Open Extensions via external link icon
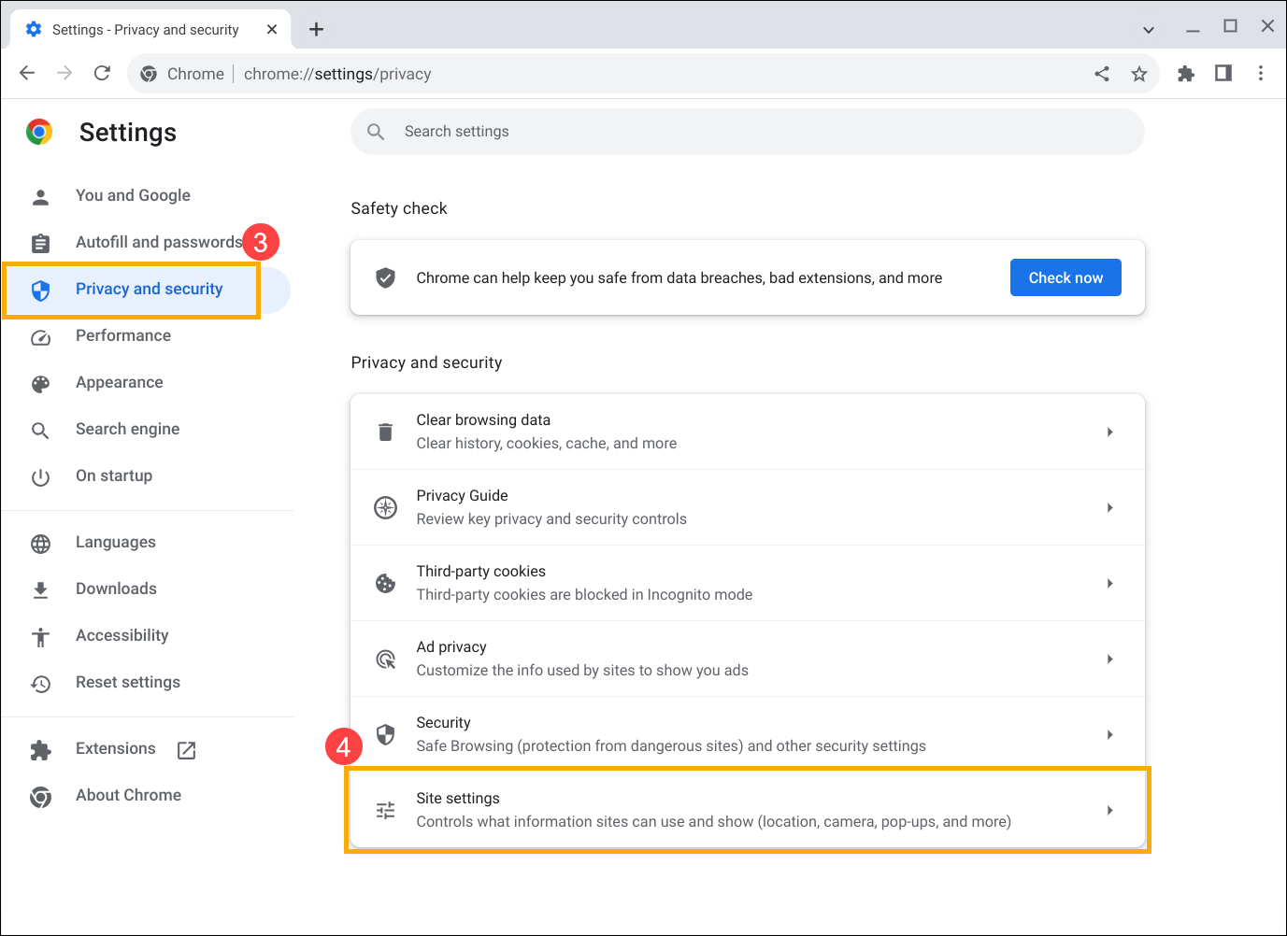Screen dimensions: 1287x936 pos(186,750)
